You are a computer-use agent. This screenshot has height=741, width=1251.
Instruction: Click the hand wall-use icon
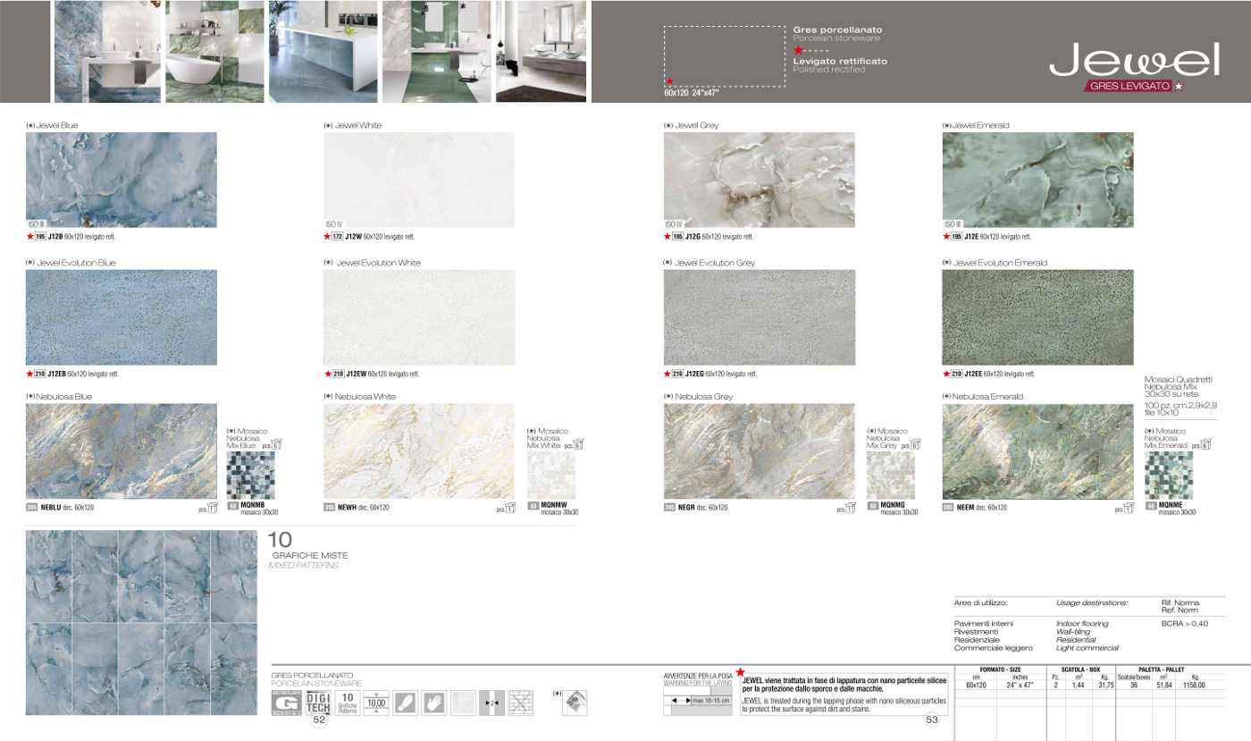(433, 703)
